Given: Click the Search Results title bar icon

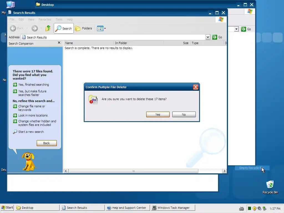Looking at the screenshot, I should click(x=10, y=12).
